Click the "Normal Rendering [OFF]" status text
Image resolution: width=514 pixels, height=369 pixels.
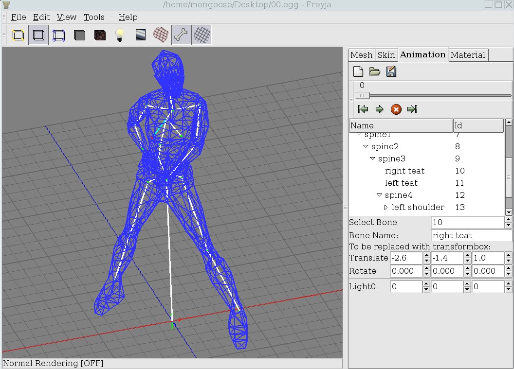tap(53, 364)
